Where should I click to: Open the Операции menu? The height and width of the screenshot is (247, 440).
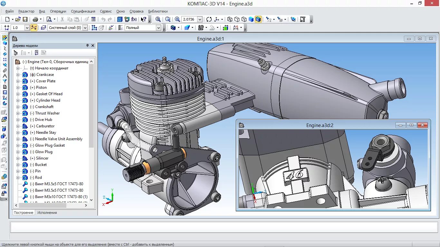[x=58, y=11]
